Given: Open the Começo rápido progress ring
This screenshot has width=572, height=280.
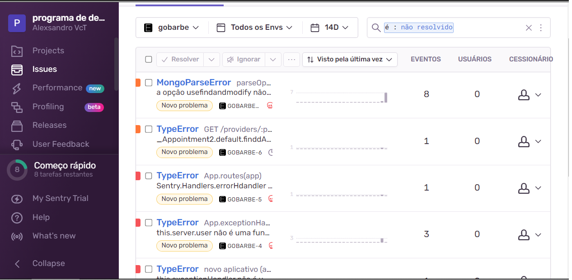Looking at the screenshot, I should coord(17,169).
